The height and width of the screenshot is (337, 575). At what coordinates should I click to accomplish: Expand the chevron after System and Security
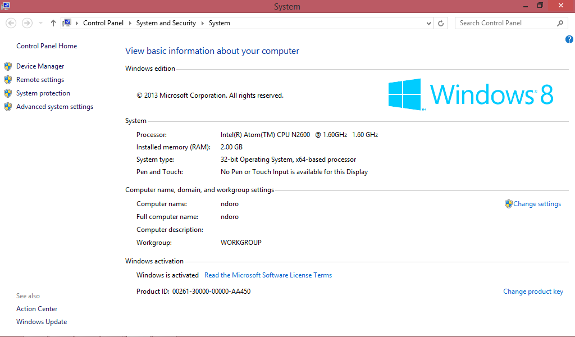pyautogui.click(x=203, y=23)
